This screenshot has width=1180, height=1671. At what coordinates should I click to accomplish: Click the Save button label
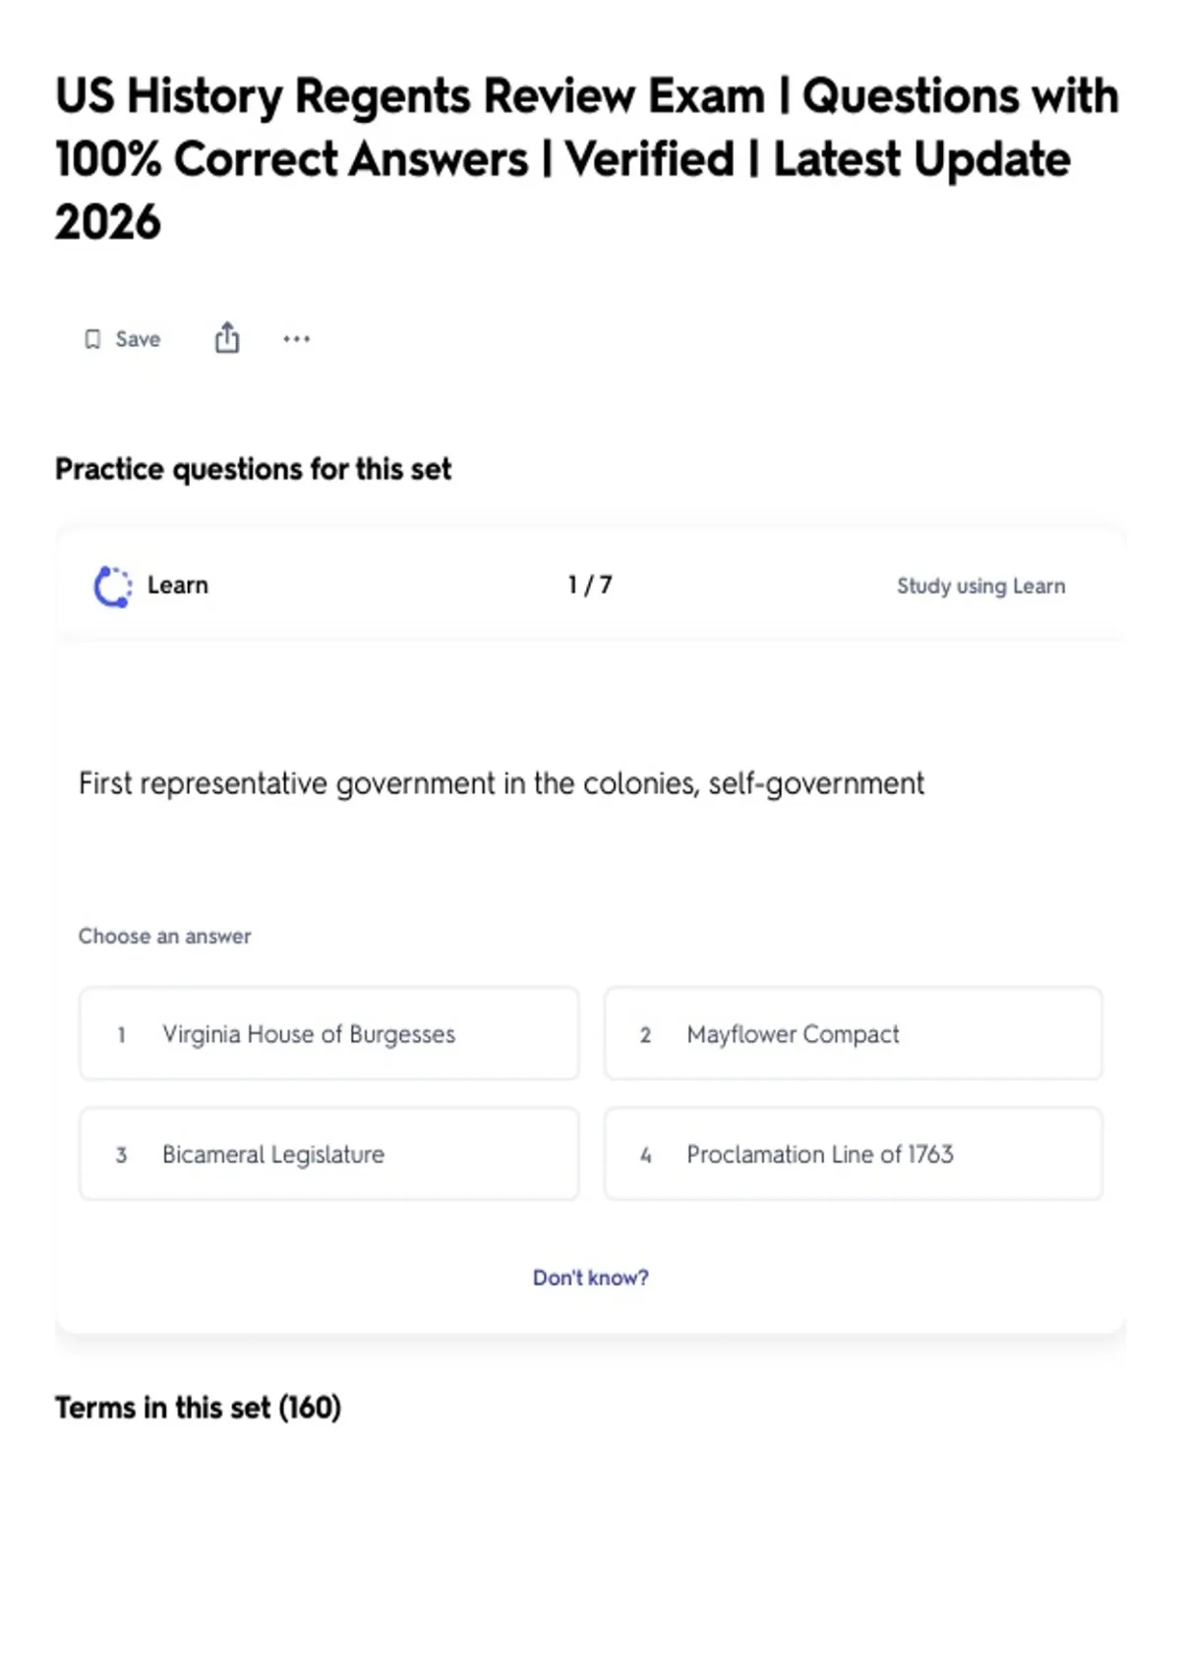pyautogui.click(x=138, y=339)
